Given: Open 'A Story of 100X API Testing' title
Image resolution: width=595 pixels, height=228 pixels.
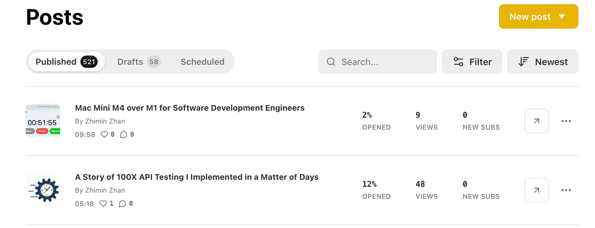Looking at the screenshot, I should click(197, 177).
